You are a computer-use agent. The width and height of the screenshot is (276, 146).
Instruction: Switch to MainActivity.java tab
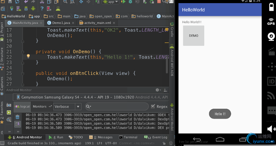click(x=25, y=23)
